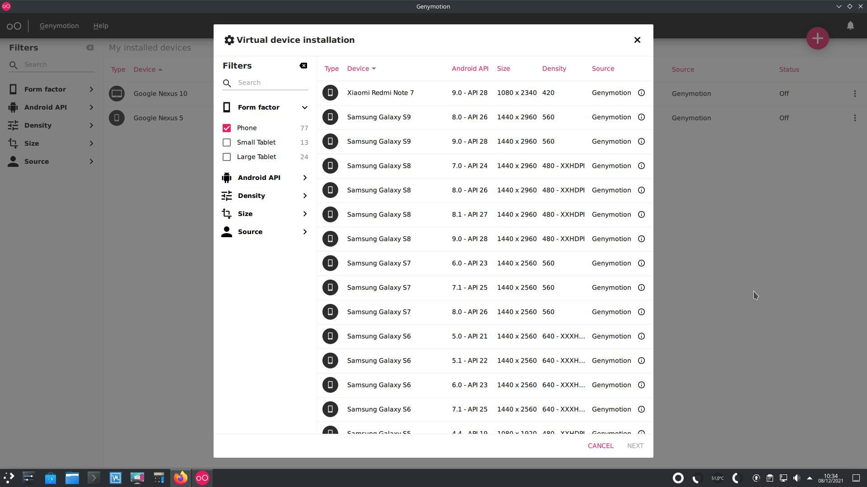Click phone icon of Samsung Galaxy S7 API 25
Image resolution: width=867 pixels, height=487 pixels.
click(330, 288)
